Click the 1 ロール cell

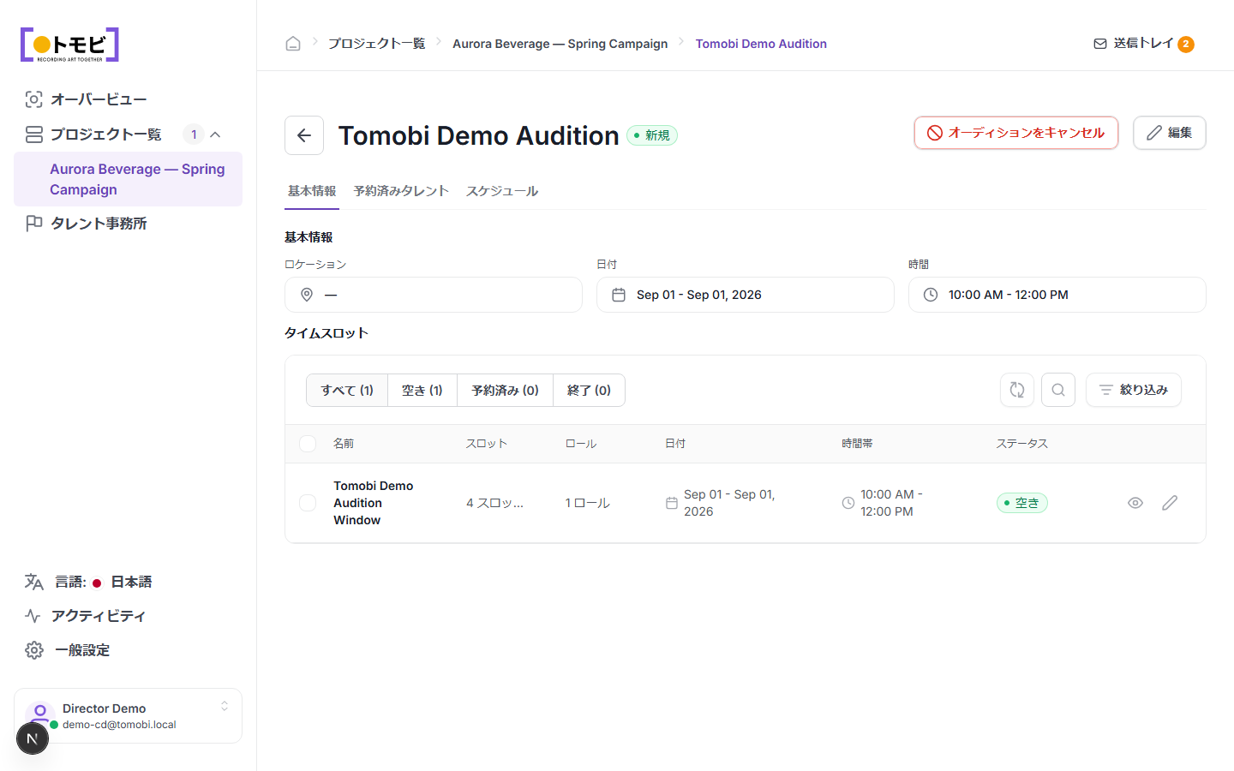[x=588, y=503]
